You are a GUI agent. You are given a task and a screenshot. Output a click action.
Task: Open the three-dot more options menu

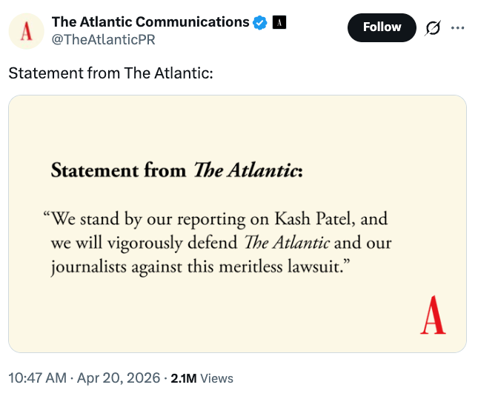[457, 28]
